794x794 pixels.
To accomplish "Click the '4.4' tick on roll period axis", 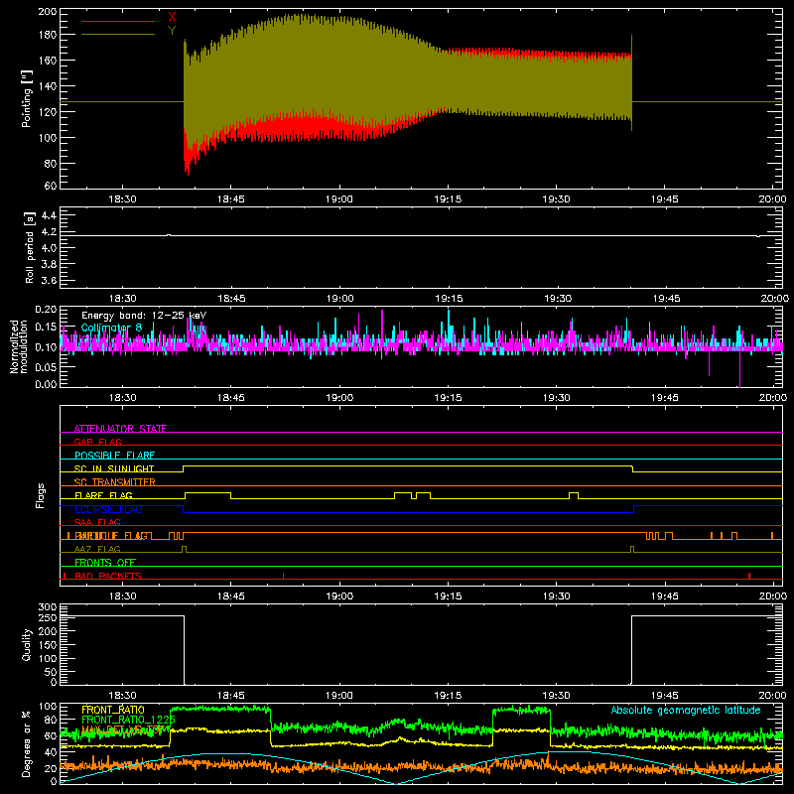I will 48,215.
